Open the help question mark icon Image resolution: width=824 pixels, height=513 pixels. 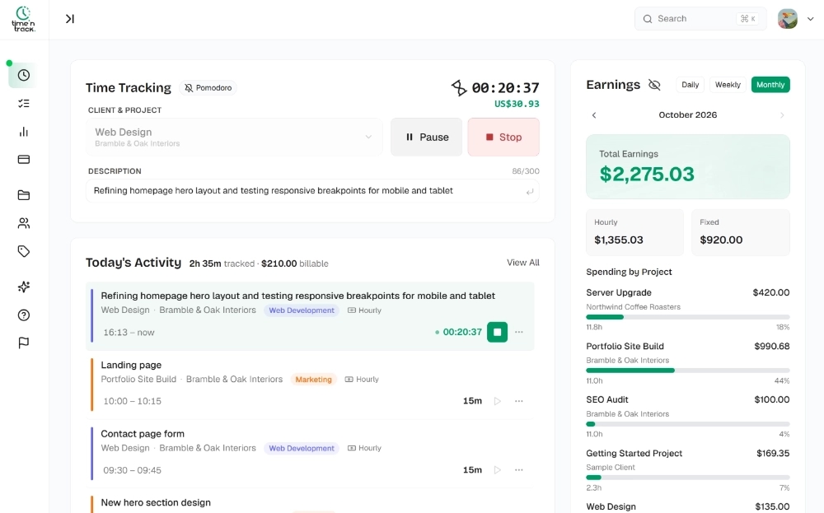(x=24, y=315)
